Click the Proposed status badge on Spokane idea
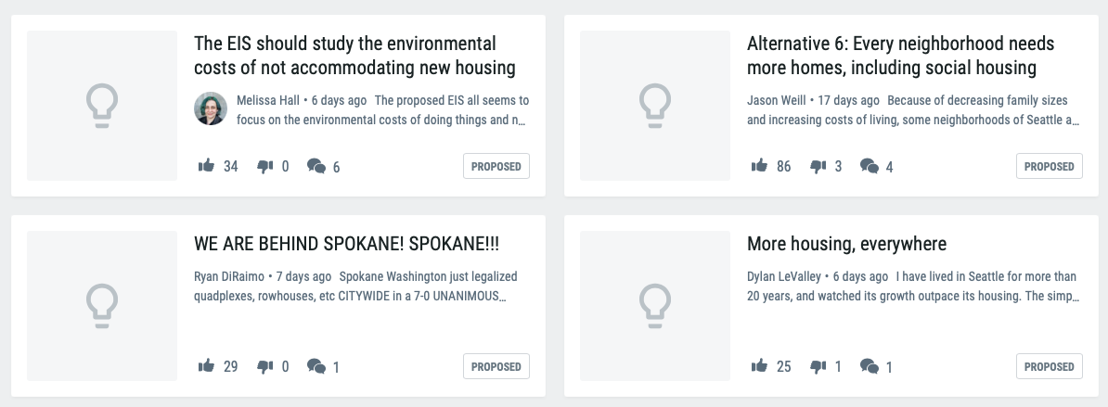The width and height of the screenshot is (1108, 407). pyautogui.click(x=496, y=366)
